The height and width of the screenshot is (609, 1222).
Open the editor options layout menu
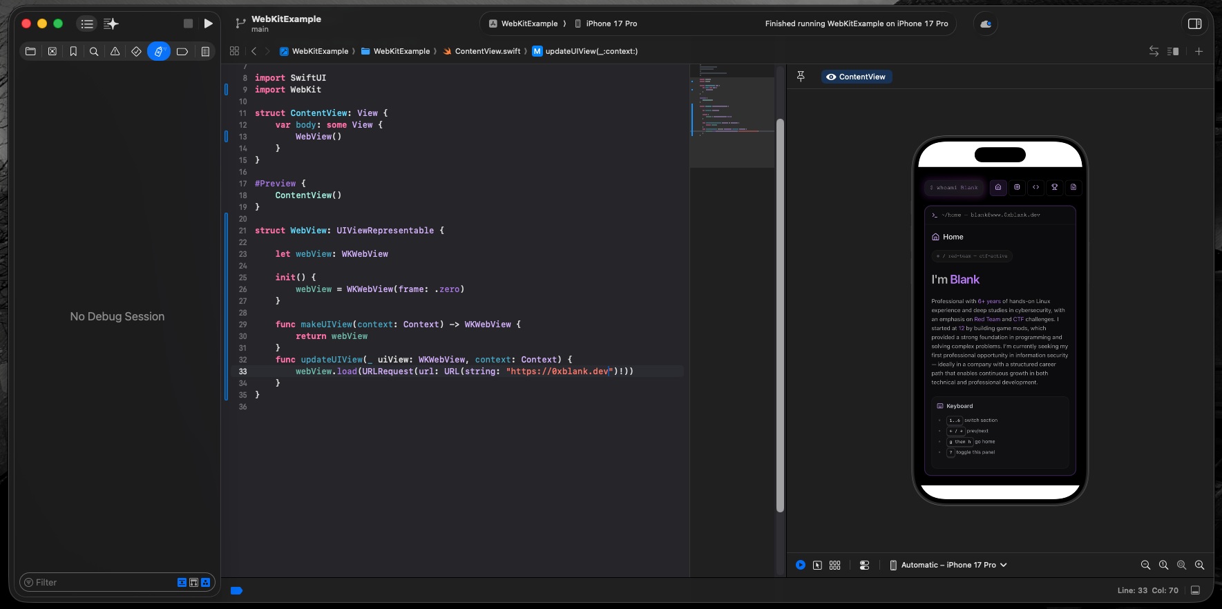[1173, 51]
